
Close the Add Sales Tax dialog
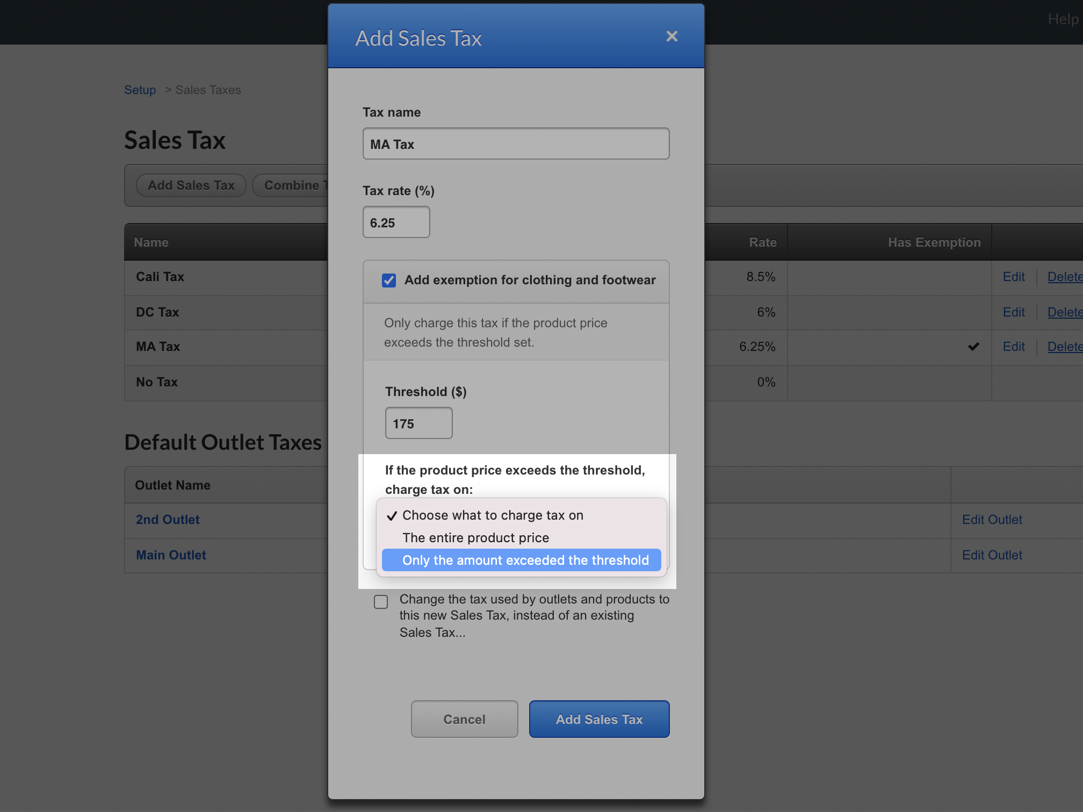672,36
